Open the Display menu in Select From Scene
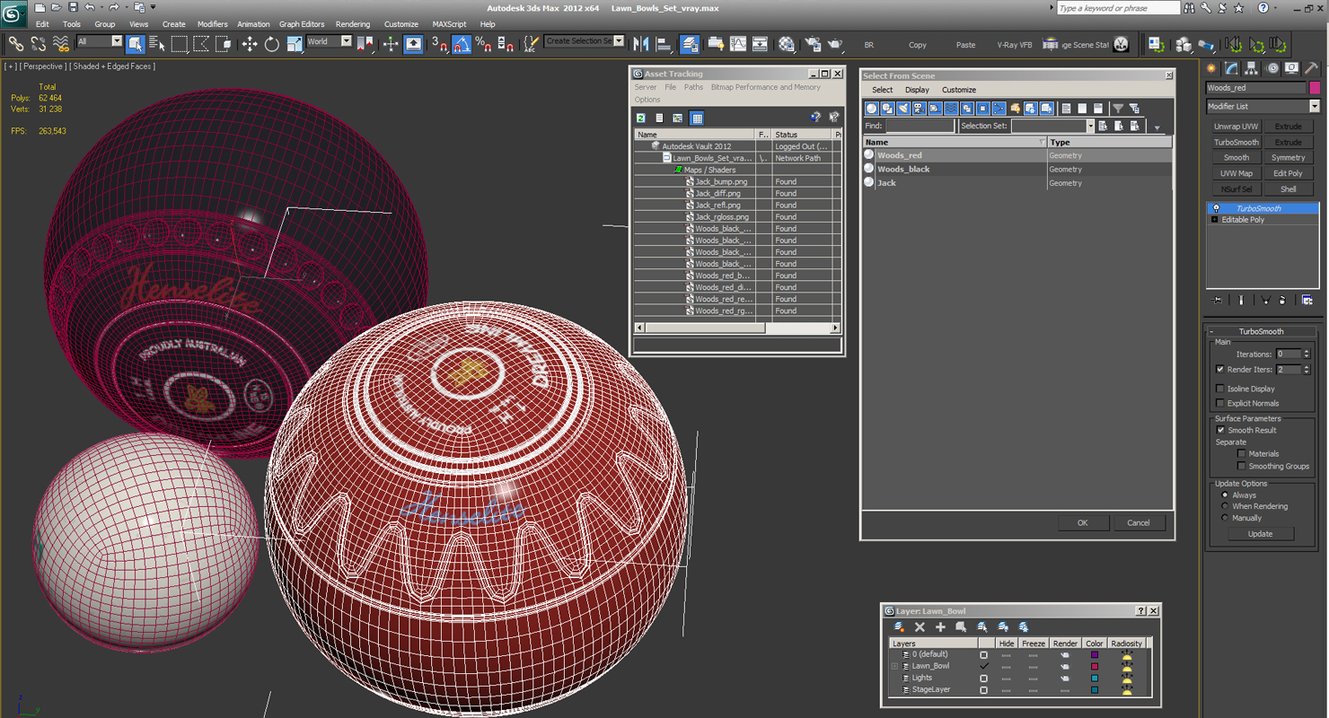Image resolution: width=1329 pixels, height=718 pixels. 917,90
